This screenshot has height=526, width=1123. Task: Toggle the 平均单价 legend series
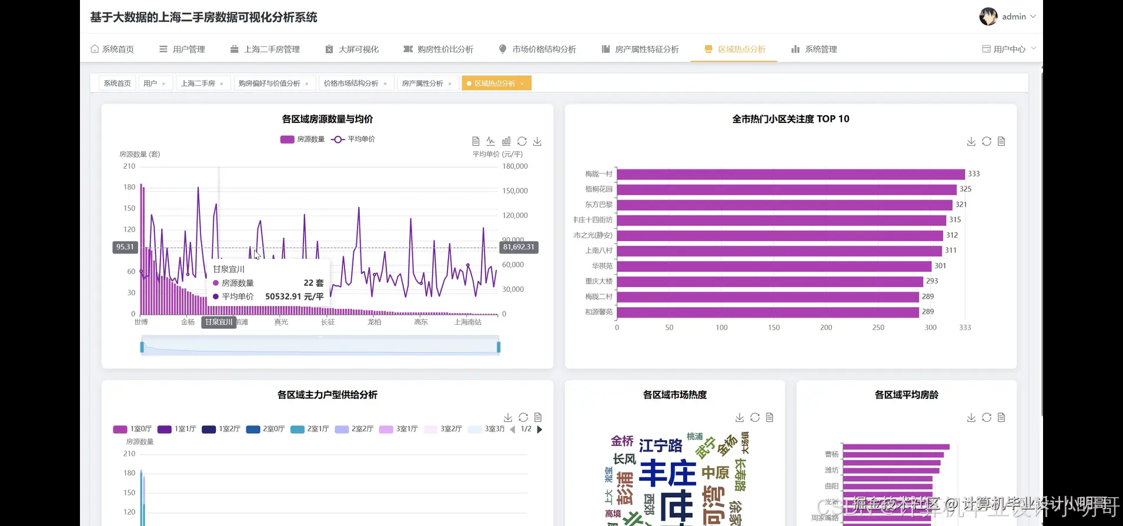(353, 139)
